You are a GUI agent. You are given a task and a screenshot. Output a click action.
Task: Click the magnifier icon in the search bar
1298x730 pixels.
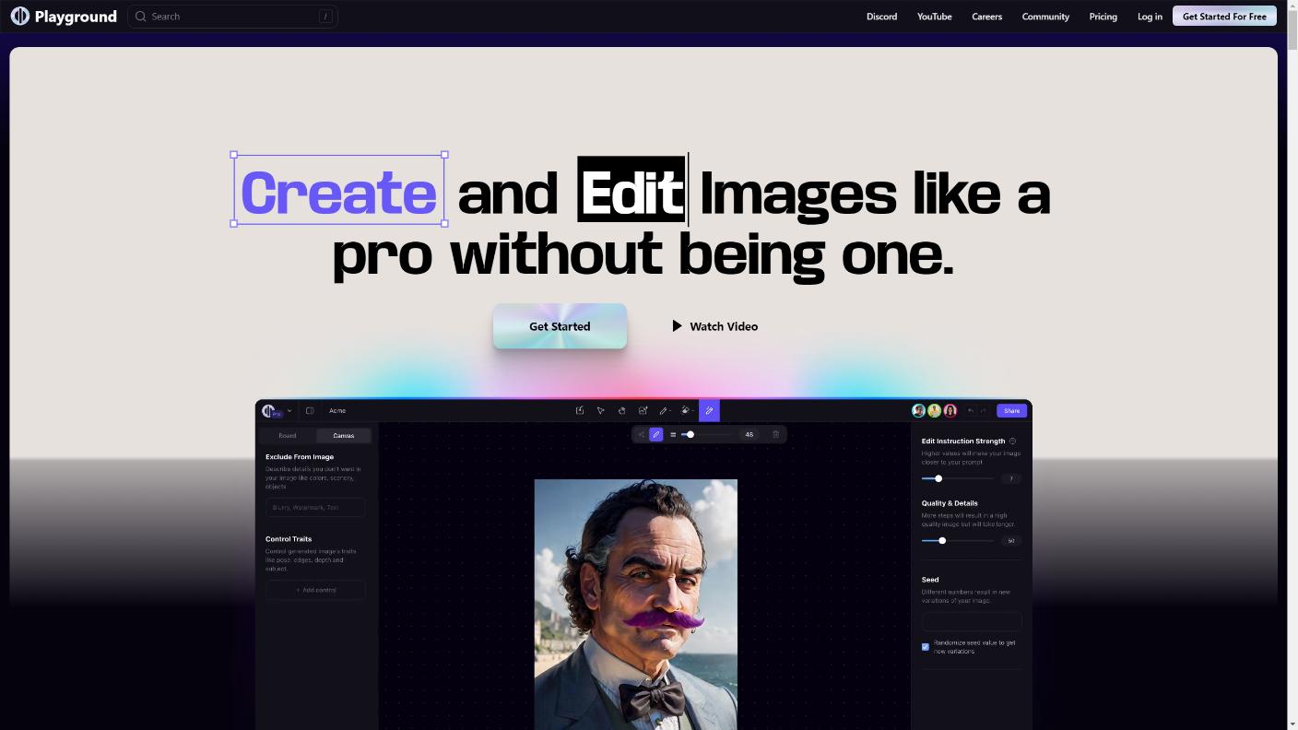(x=141, y=17)
